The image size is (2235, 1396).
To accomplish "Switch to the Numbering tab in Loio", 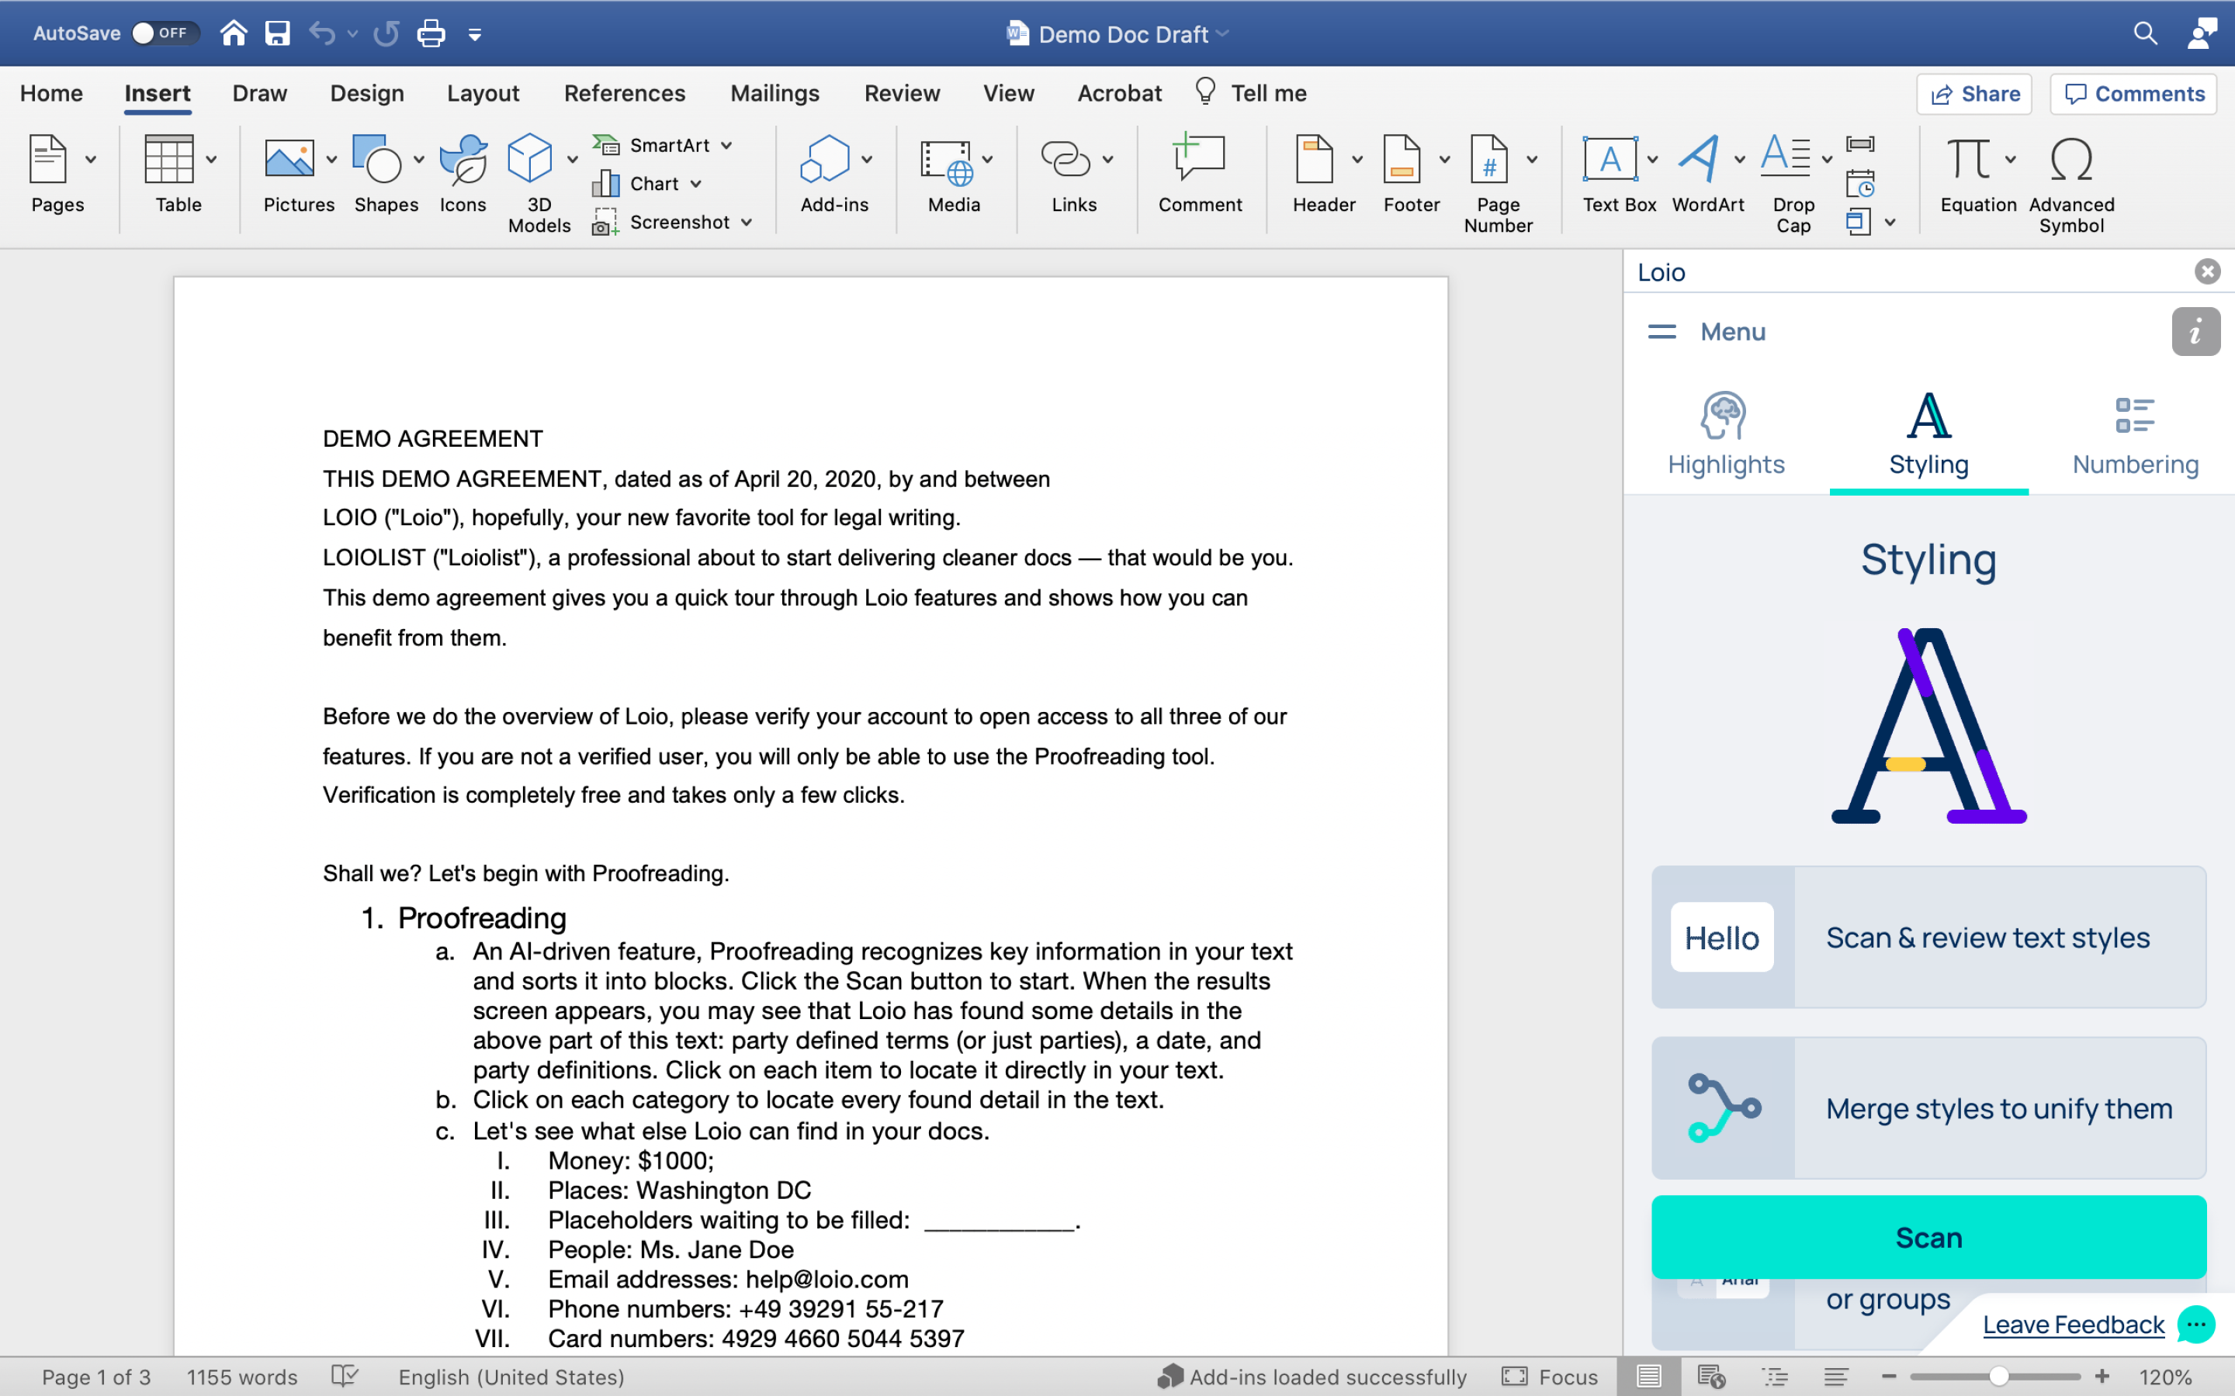I will click(2134, 435).
